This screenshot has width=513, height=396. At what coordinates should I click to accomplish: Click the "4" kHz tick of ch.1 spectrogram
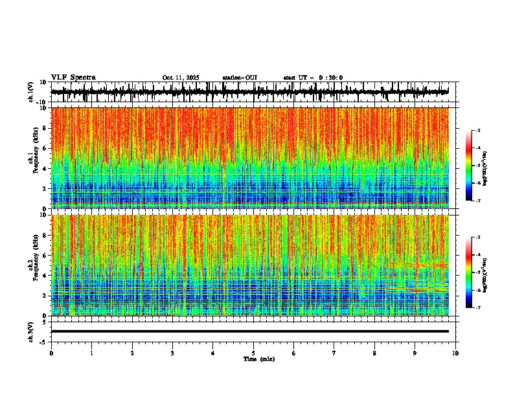pos(45,169)
